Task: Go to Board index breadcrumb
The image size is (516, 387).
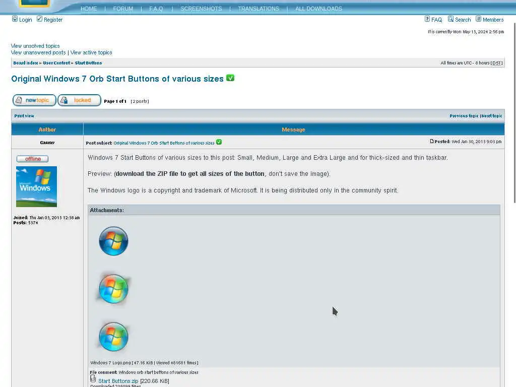Action: coord(26,63)
